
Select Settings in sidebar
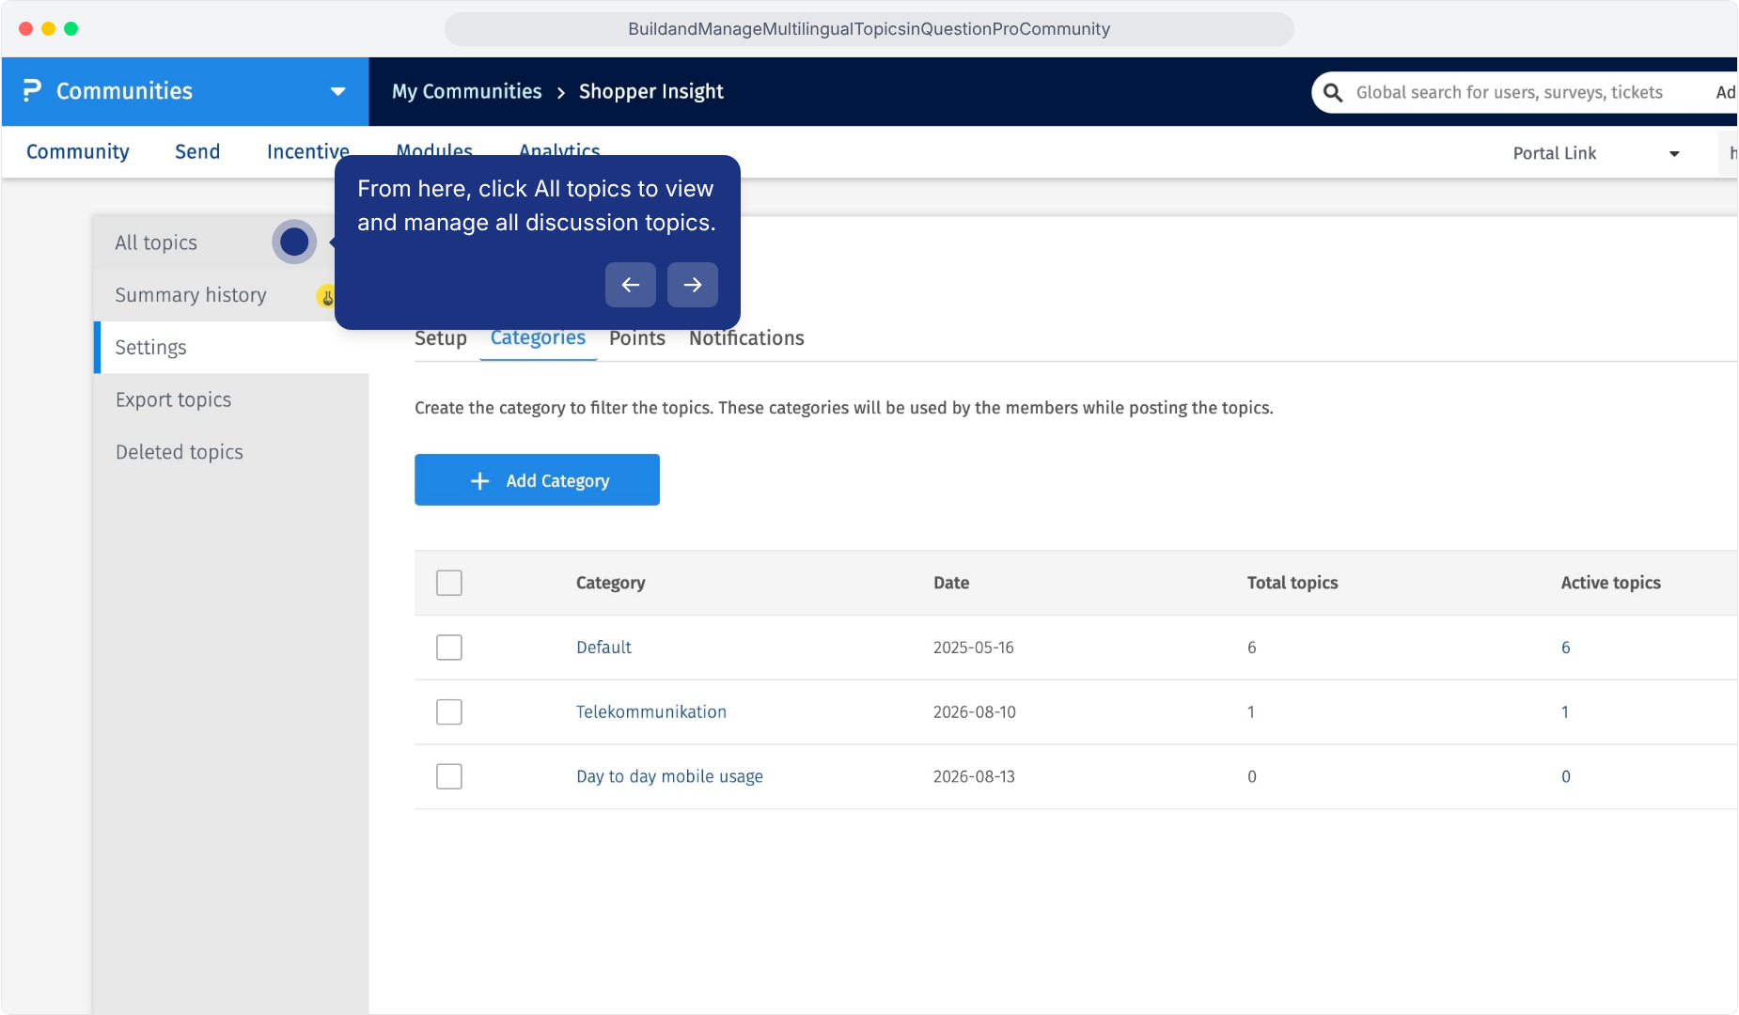coord(231,348)
